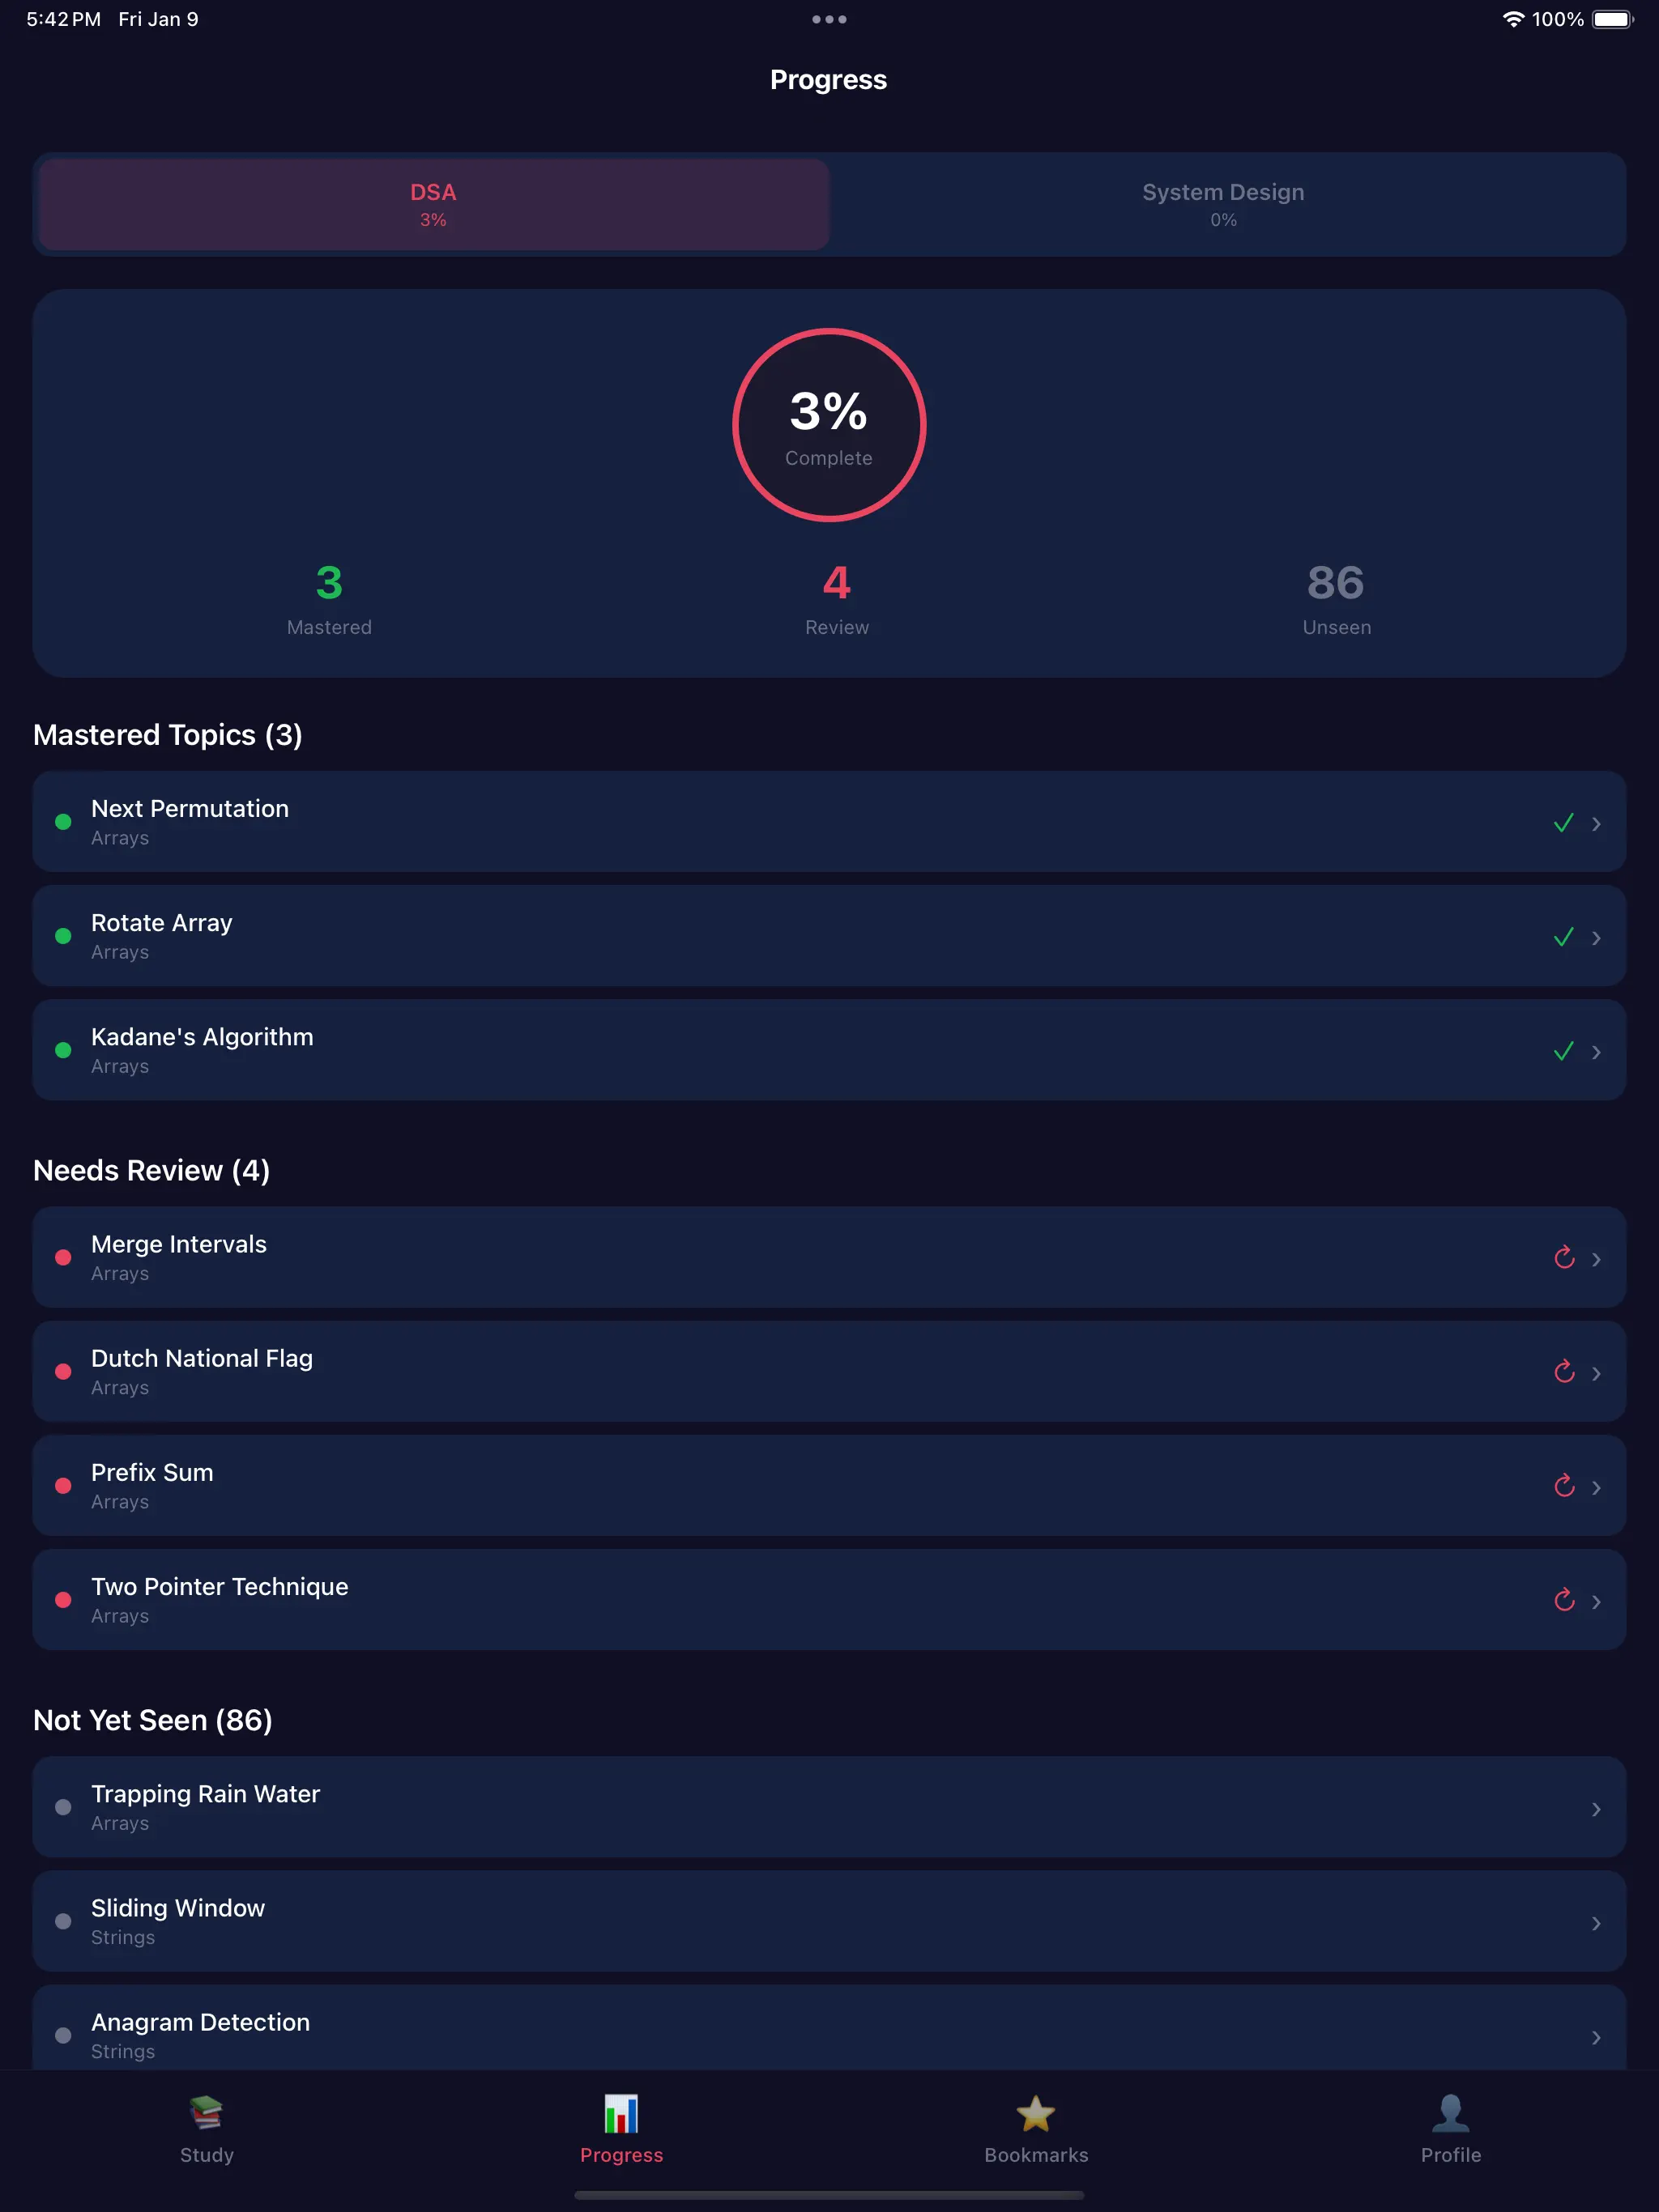Switch to the Study tab icon
The width and height of the screenshot is (1659, 2212).
click(206, 2115)
